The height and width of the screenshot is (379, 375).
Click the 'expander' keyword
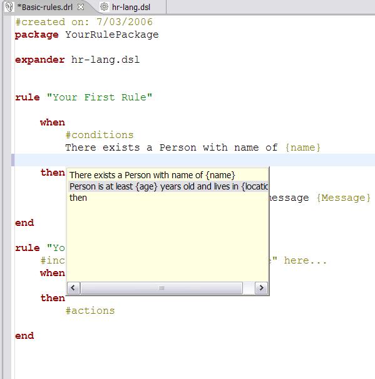40,60
